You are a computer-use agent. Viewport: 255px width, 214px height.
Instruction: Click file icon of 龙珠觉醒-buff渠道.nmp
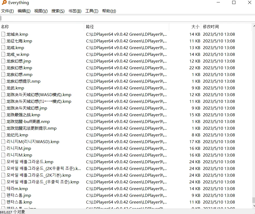[x=3, y=121]
